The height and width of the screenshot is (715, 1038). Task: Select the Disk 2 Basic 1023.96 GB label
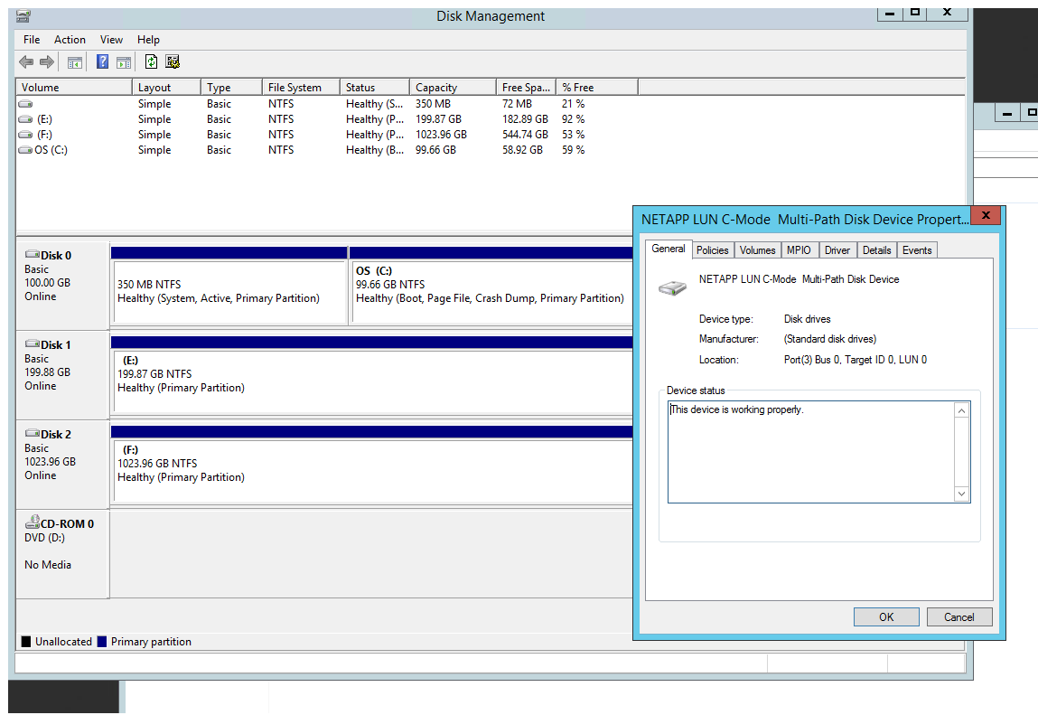pos(62,465)
